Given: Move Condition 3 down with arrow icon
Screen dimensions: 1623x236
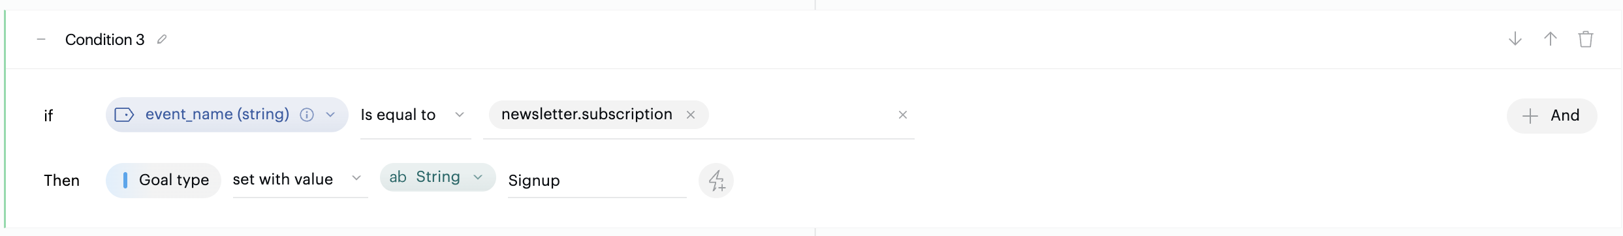Looking at the screenshot, I should pos(1515,39).
